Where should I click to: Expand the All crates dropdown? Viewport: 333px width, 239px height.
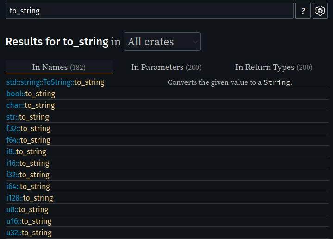[x=162, y=42]
